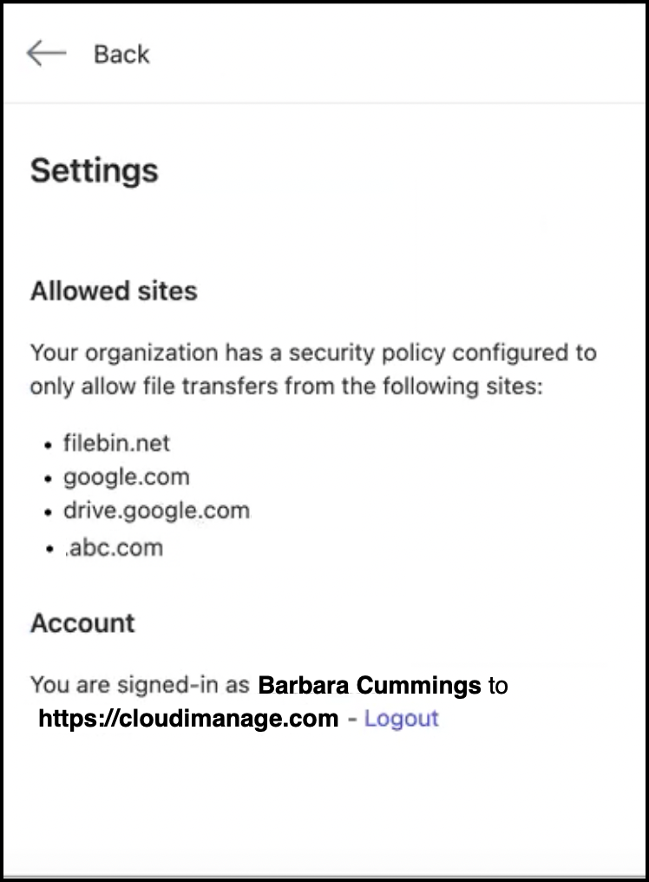Click "Your organization has a security policy" line
This screenshot has width=649, height=882.
point(313,353)
